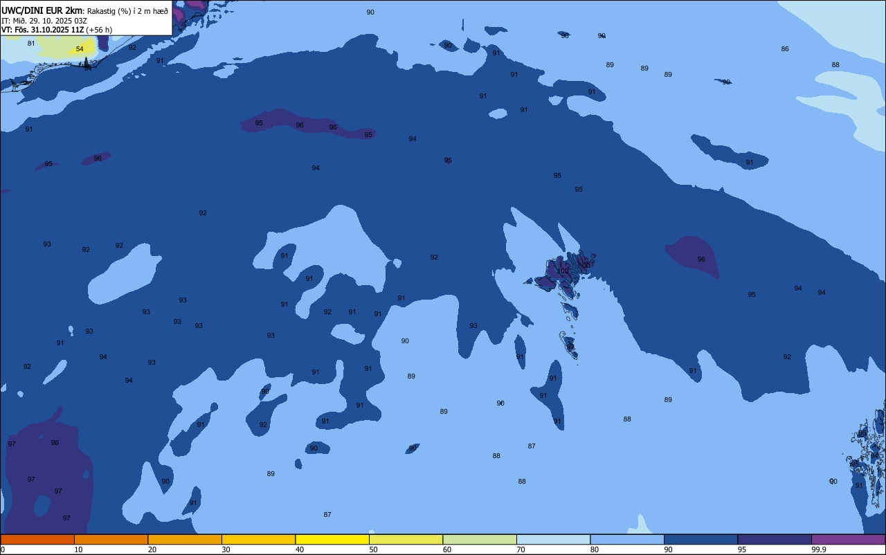Select the 95–99.9 navy legend swatch
The width and height of the screenshot is (886, 555).
pyautogui.click(x=775, y=539)
